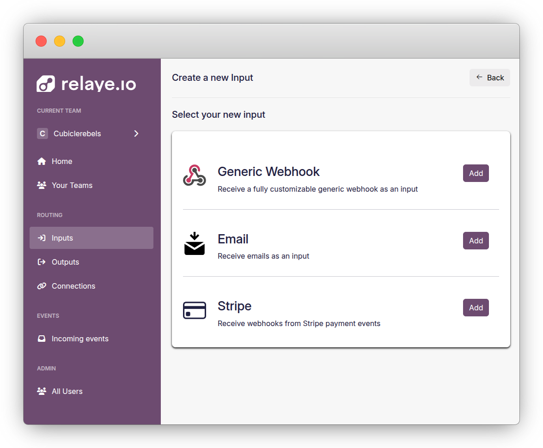
Task: Click the Your Teams people icon
Action: tap(42, 185)
